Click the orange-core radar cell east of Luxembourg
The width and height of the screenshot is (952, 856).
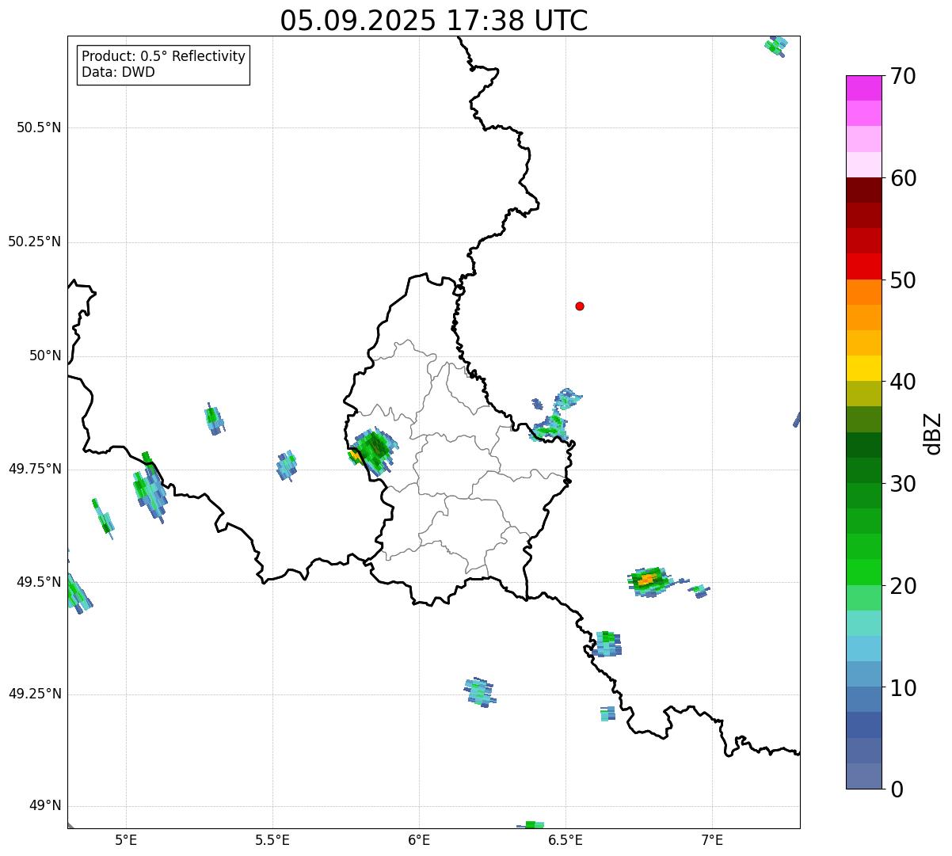[x=649, y=580]
